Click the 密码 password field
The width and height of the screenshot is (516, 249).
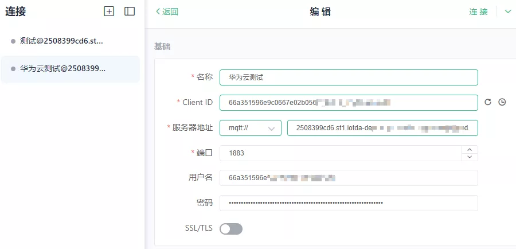click(348, 203)
